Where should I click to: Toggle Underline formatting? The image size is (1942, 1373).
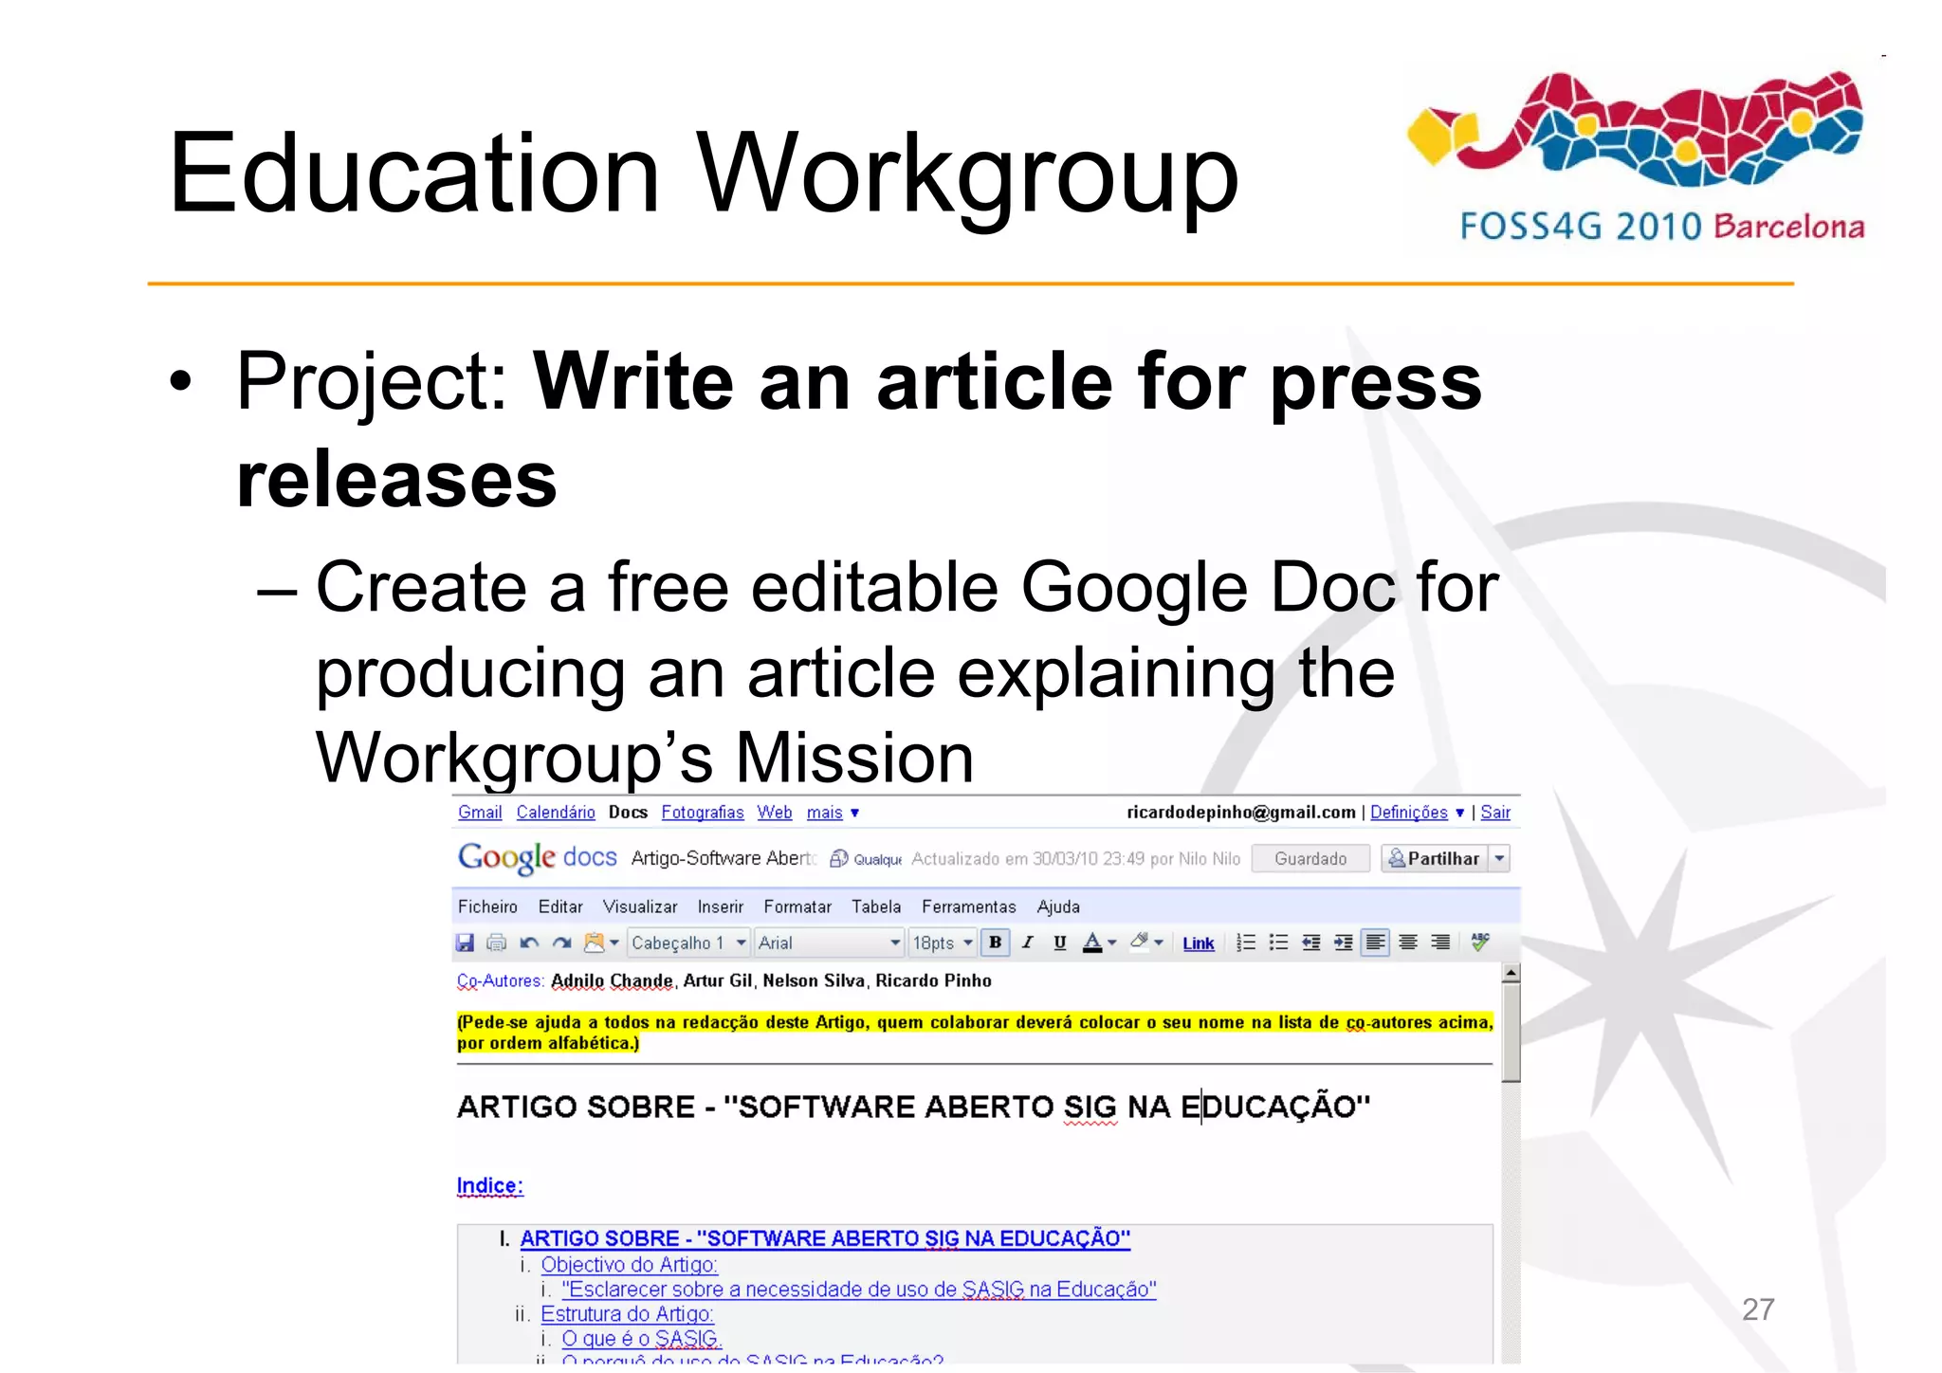1060,943
